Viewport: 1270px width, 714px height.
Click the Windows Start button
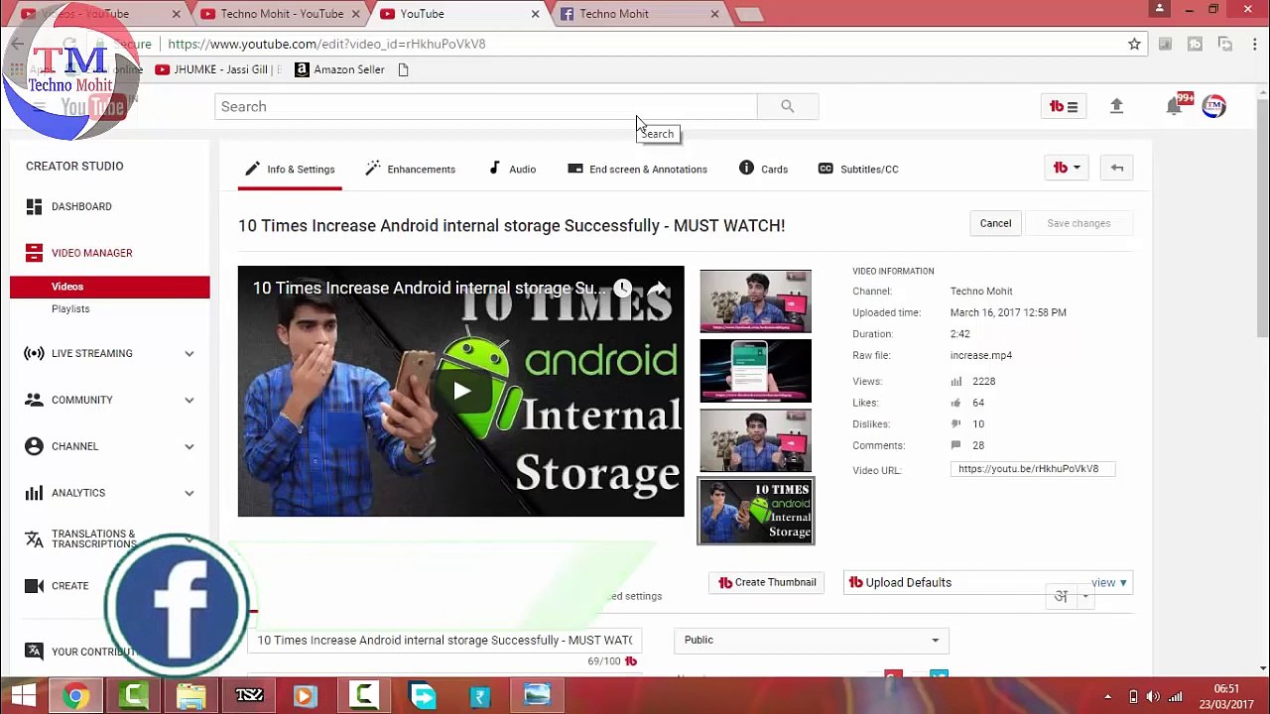coord(23,696)
